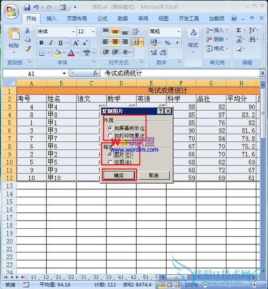
Task: Click dialog help question button
Action: coord(161,111)
